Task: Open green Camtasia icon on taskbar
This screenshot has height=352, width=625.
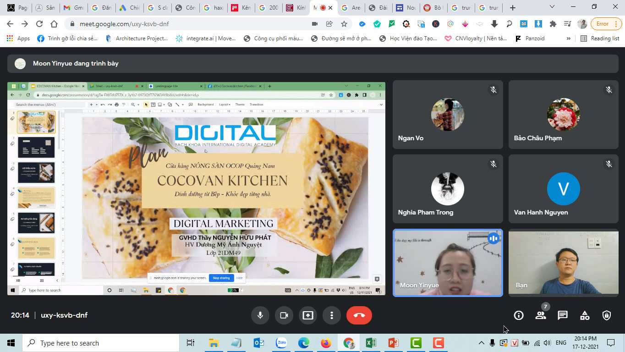Action: [x=416, y=343]
